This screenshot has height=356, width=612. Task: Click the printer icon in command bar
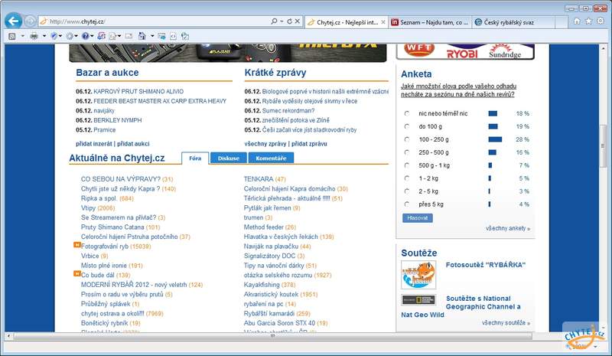tap(33, 36)
